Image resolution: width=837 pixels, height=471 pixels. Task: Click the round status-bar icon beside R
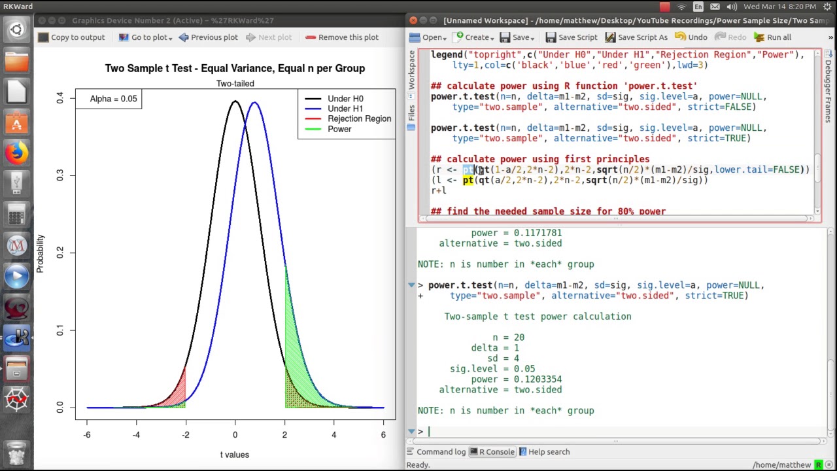(828, 464)
